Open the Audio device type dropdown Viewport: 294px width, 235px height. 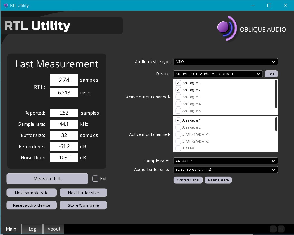[226, 62]
